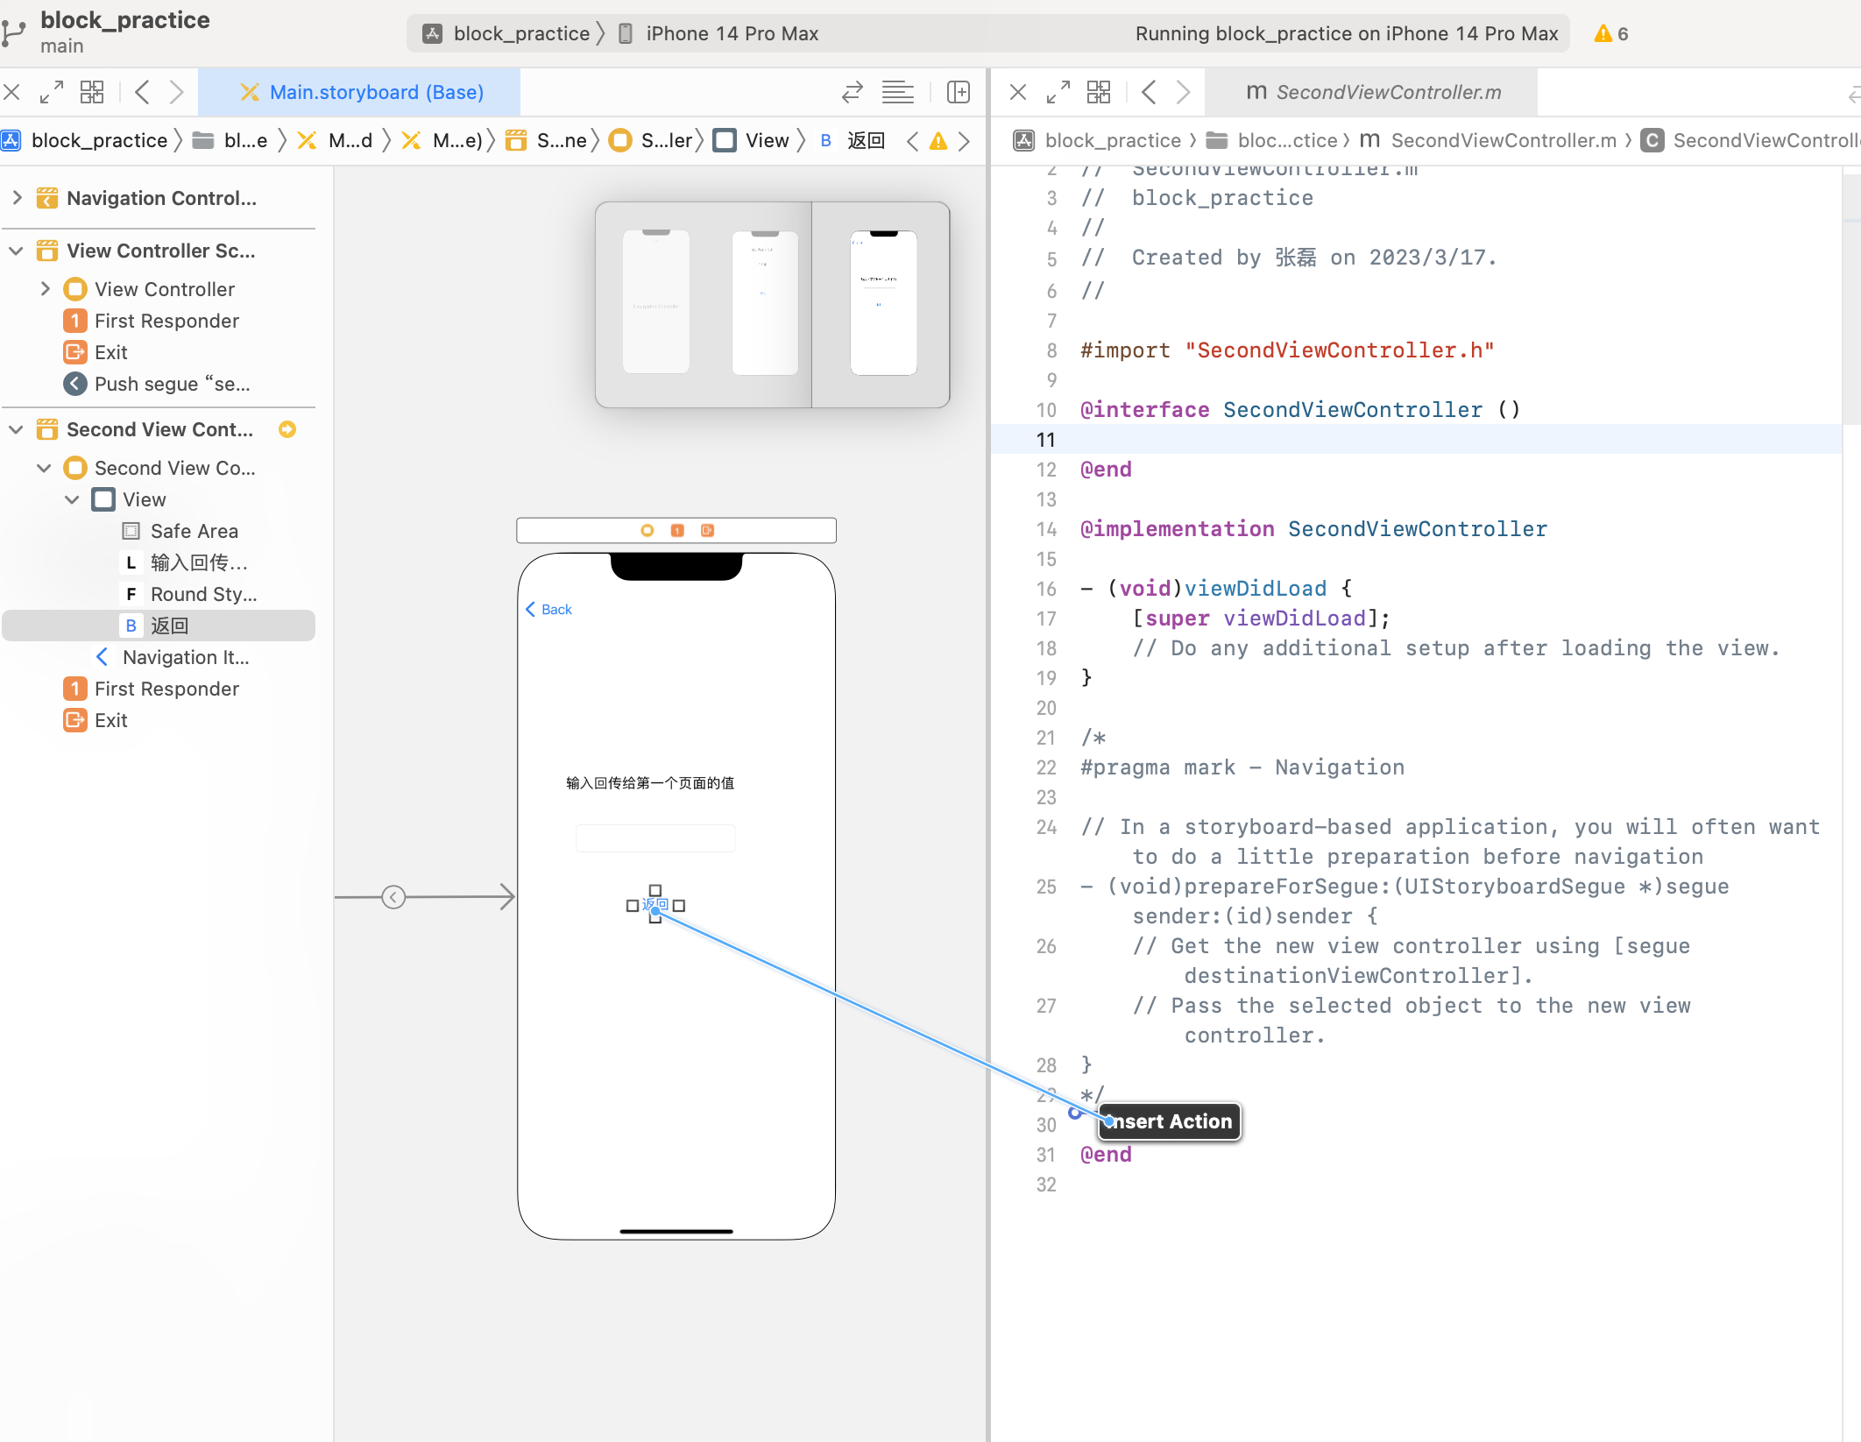Click the round text field on canvas
Viewport: 1861px width, 1442px height.
[655, 838]
